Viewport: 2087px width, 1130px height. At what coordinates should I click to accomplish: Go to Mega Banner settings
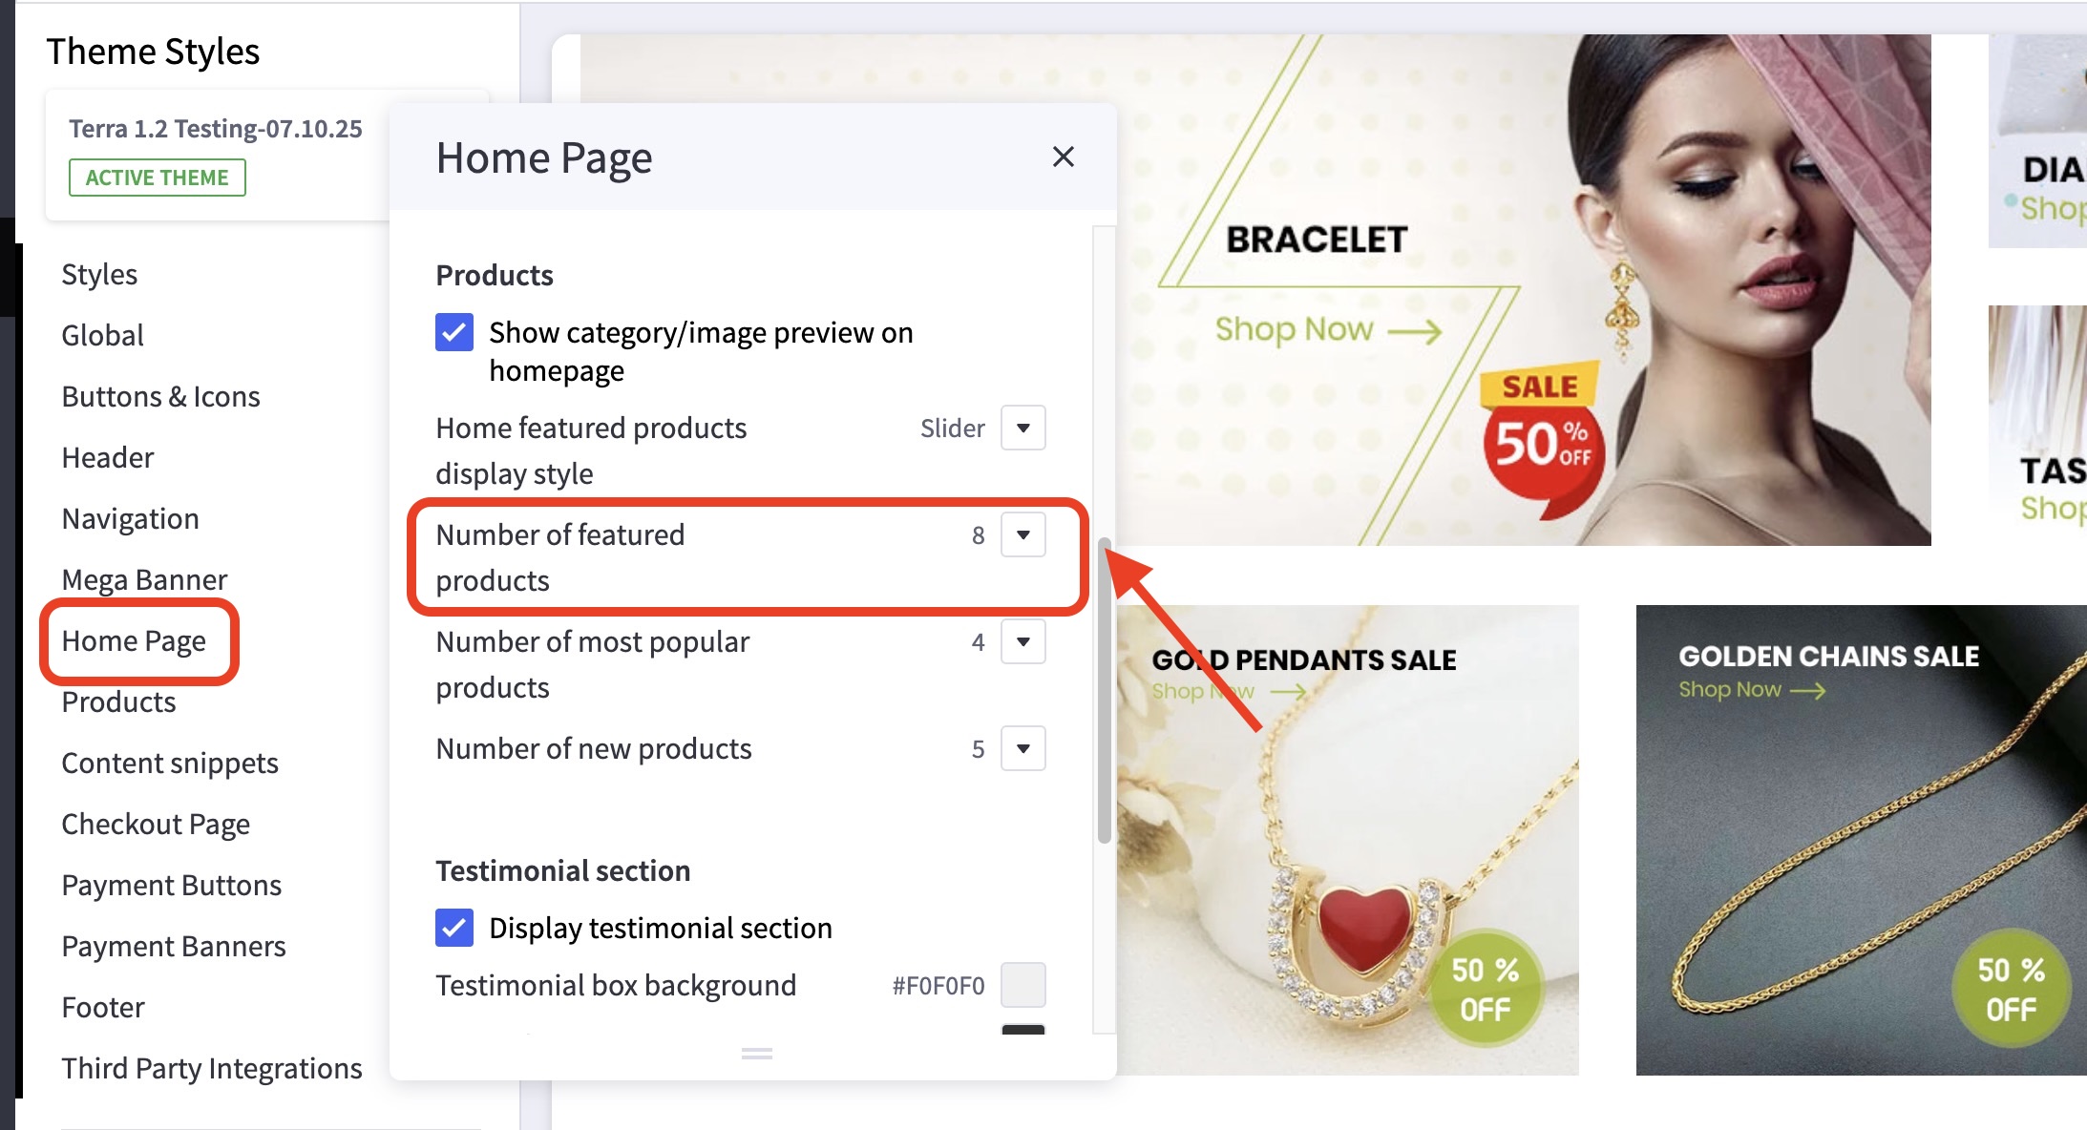point(144,580)
